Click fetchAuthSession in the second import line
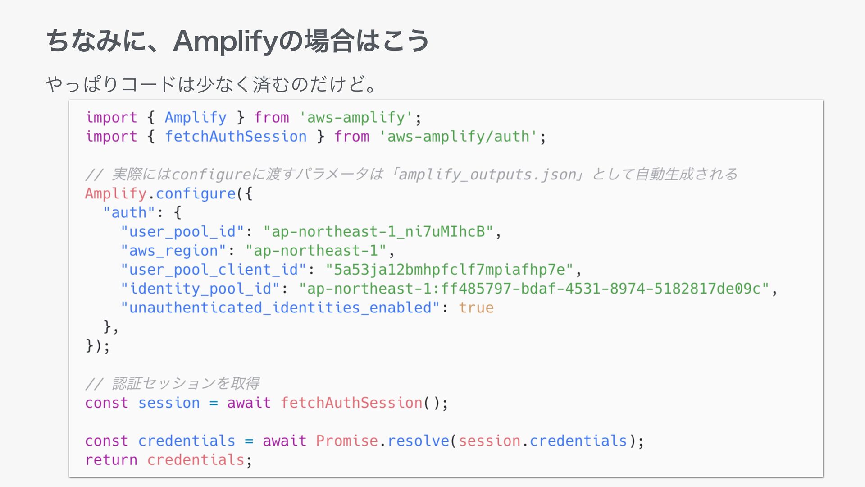The height and width of the screenshot is (487, 865). 236,137
